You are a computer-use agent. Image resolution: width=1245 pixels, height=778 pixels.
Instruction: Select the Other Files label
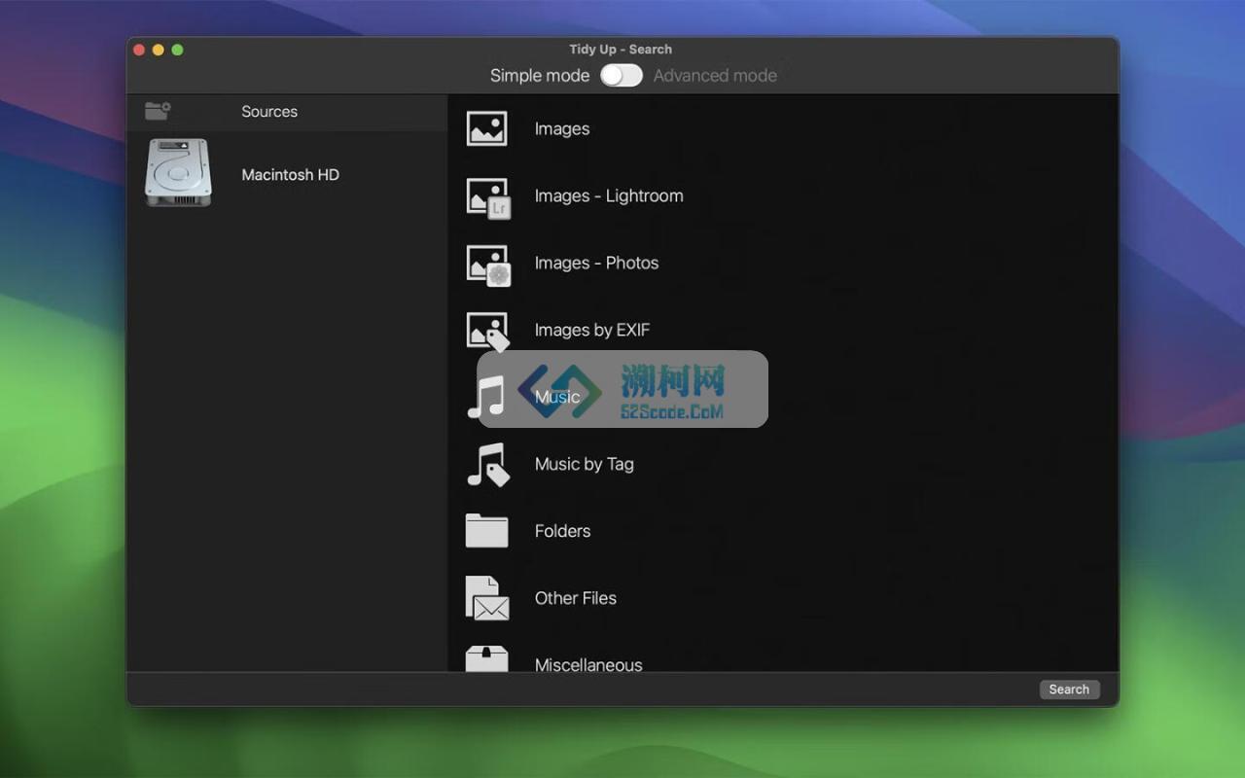[x=576, y=598]
